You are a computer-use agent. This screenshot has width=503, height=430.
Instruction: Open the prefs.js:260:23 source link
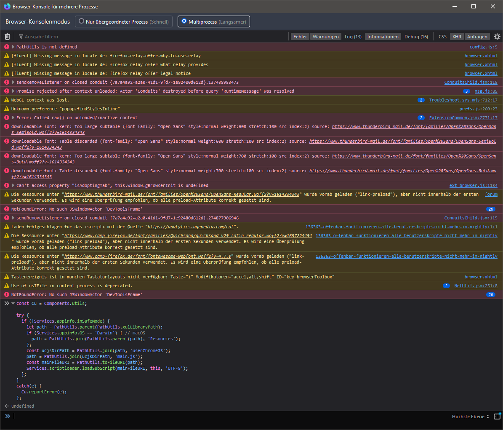click(478, 109)
